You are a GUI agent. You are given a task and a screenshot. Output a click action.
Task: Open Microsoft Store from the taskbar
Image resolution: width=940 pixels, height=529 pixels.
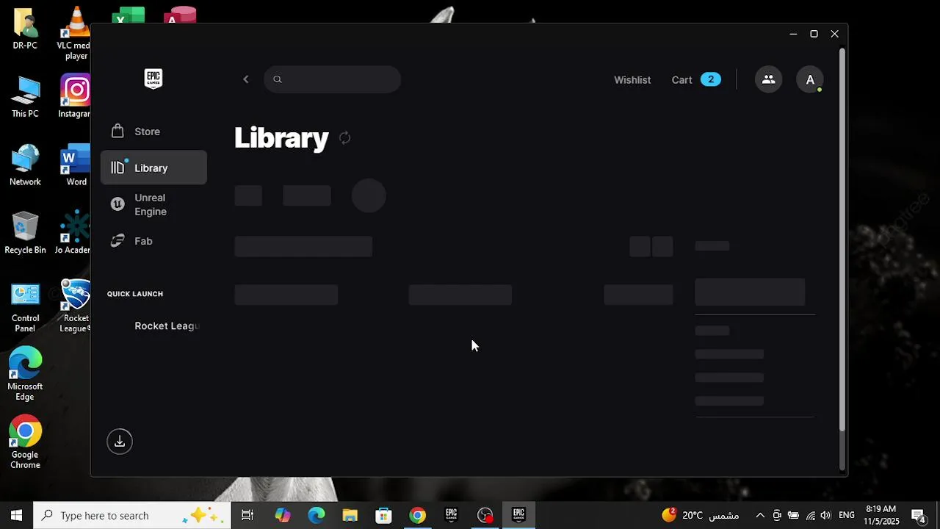click(x=383, y=515)
